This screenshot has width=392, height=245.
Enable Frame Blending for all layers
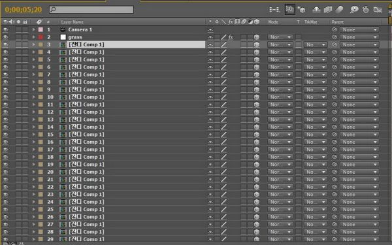click(x=328, y=10)
